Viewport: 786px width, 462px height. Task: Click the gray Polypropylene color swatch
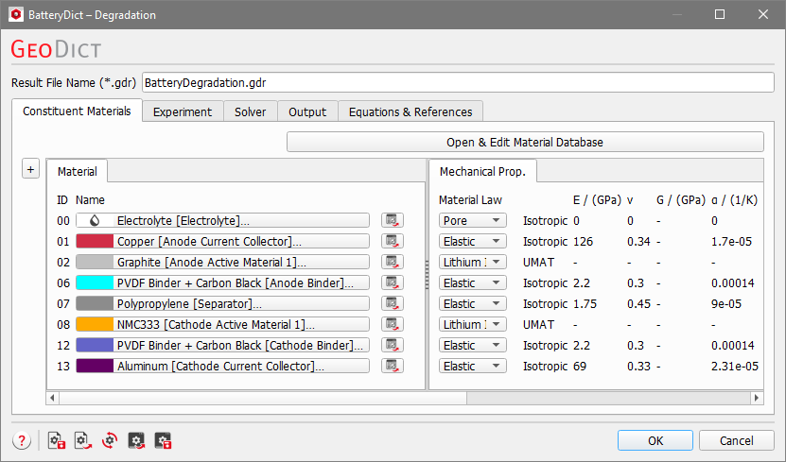tap(95, 303)
